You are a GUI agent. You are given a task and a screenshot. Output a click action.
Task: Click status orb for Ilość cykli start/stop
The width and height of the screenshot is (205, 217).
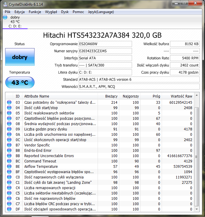pos(9,108)
